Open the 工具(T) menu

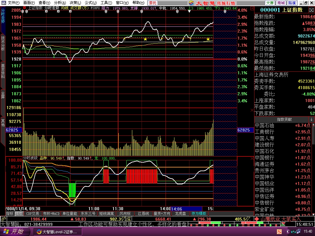point(106,3)
